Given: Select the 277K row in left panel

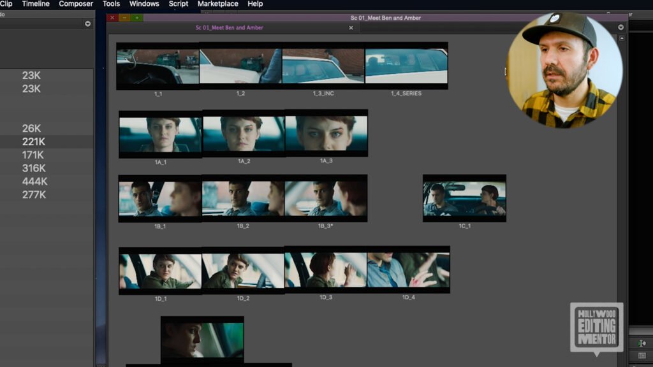Looking at the screenshot, I should pyautogui.click(x=47, y=195).
